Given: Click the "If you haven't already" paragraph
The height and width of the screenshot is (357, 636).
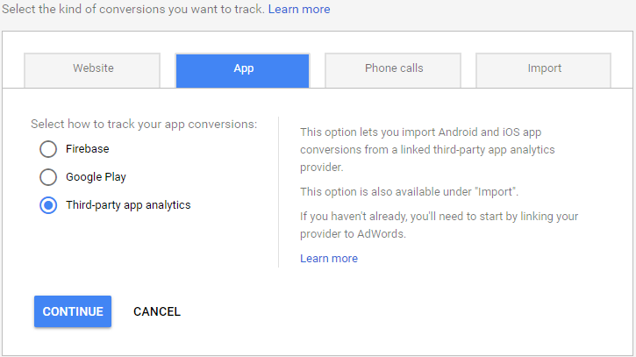Looking at the screenshot, I should point(439,225).
